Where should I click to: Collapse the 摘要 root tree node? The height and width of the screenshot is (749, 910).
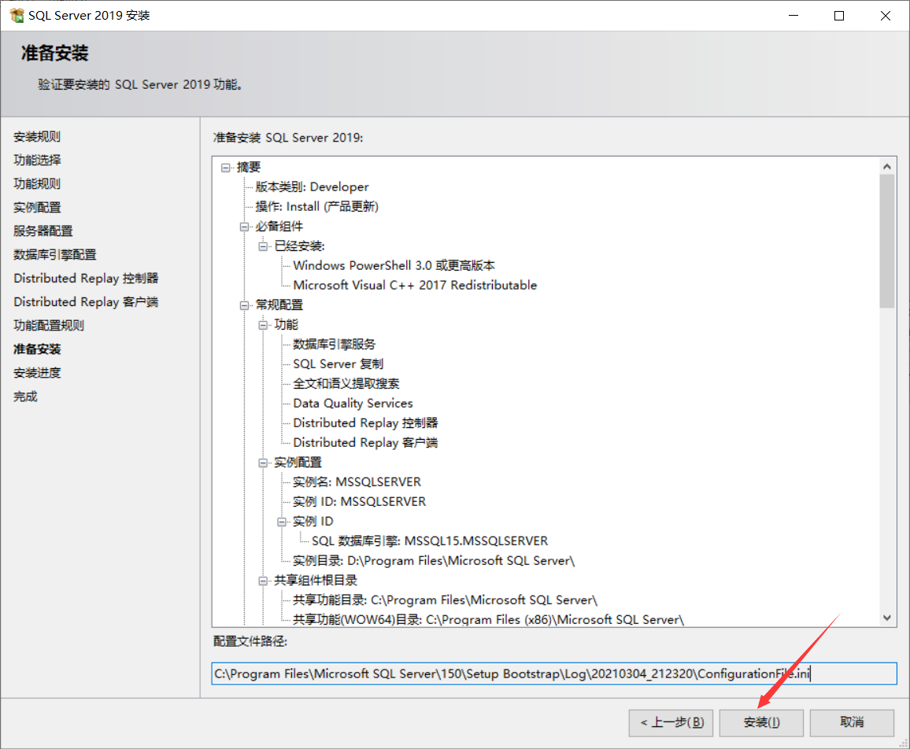226,168
